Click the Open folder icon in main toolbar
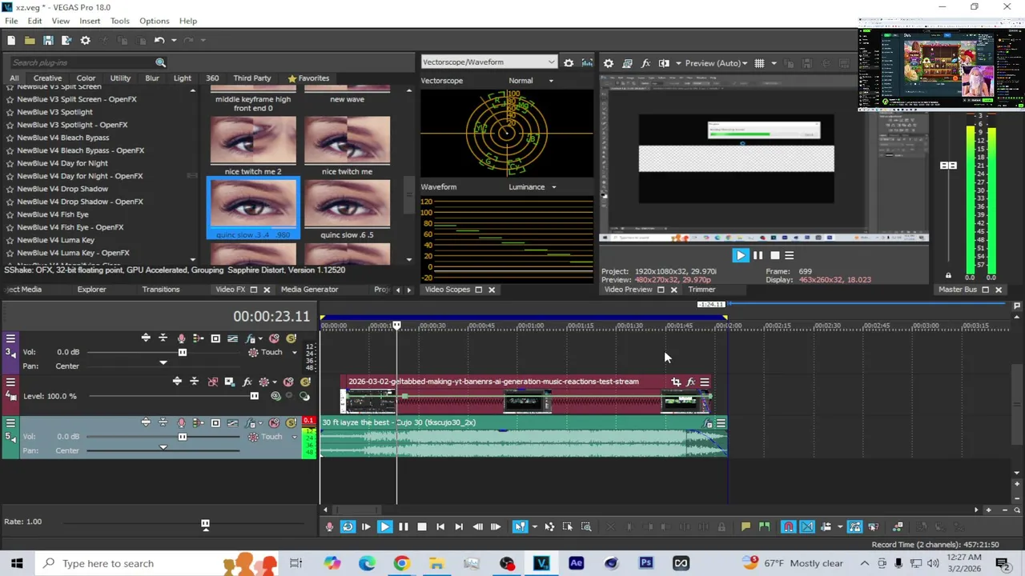Screen dimensions: 1025x576 pyautogui.click(x=30, y=40)
